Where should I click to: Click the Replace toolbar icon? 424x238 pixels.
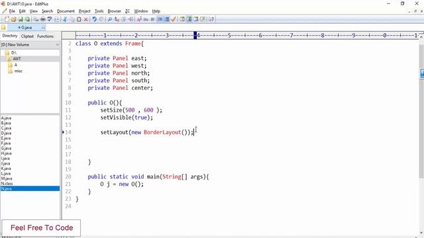tap(117, 19)
